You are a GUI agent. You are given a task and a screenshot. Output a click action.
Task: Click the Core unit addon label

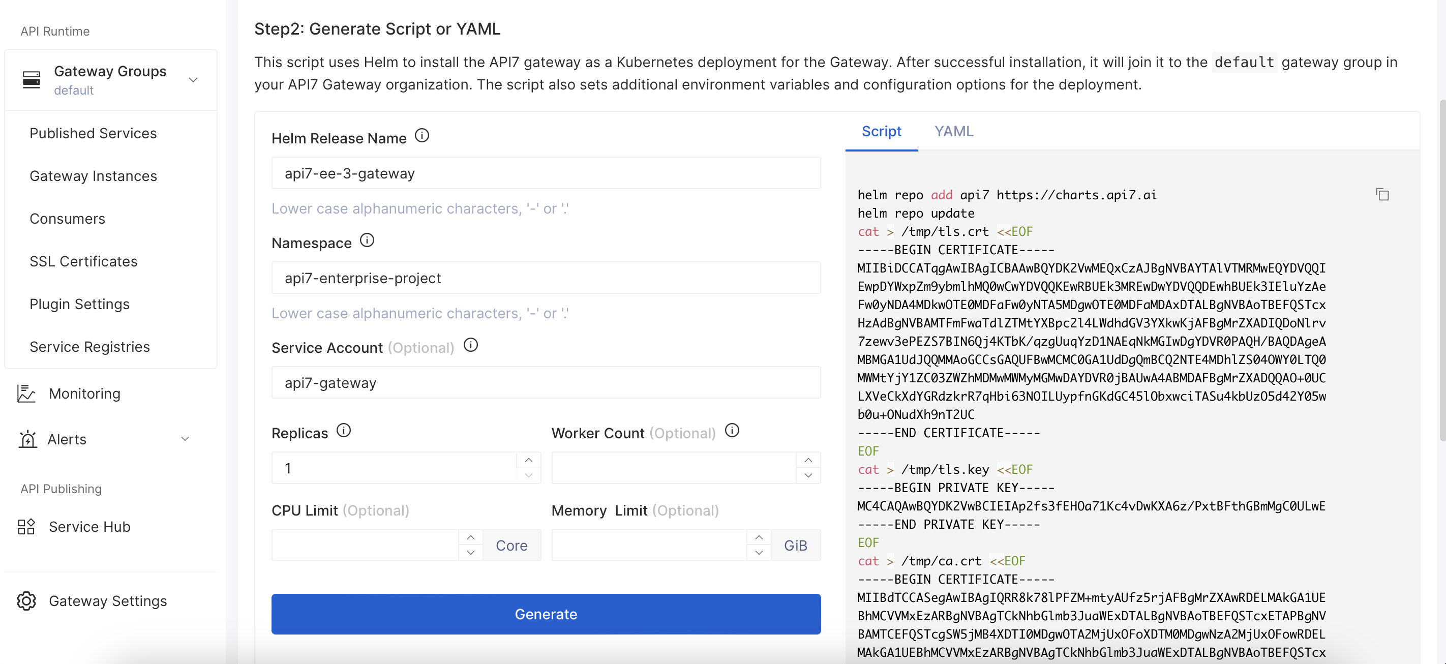(511, 545)
